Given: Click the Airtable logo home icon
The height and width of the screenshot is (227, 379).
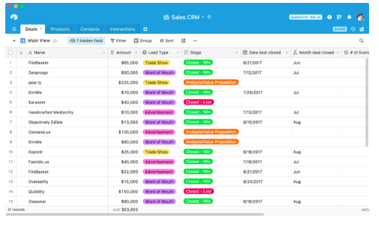Looking at the screenshot, I should [14, 17].
